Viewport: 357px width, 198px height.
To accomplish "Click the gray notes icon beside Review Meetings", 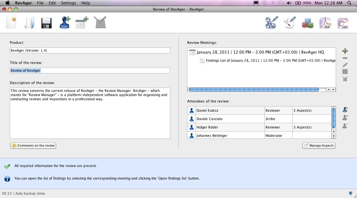I will tap(345, 72).
